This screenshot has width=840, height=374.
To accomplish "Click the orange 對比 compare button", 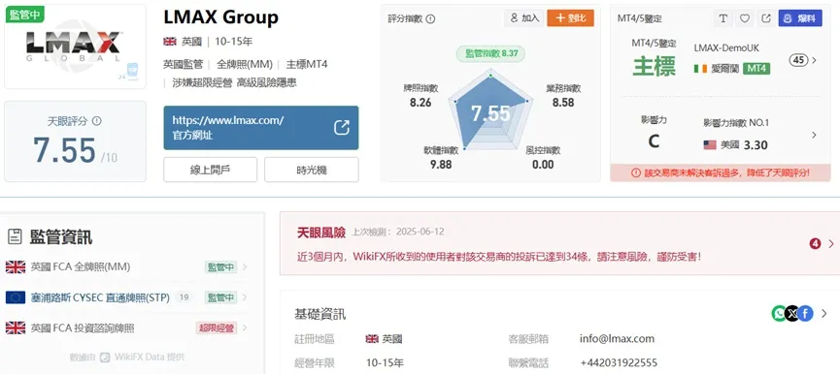I will (571, 18).
